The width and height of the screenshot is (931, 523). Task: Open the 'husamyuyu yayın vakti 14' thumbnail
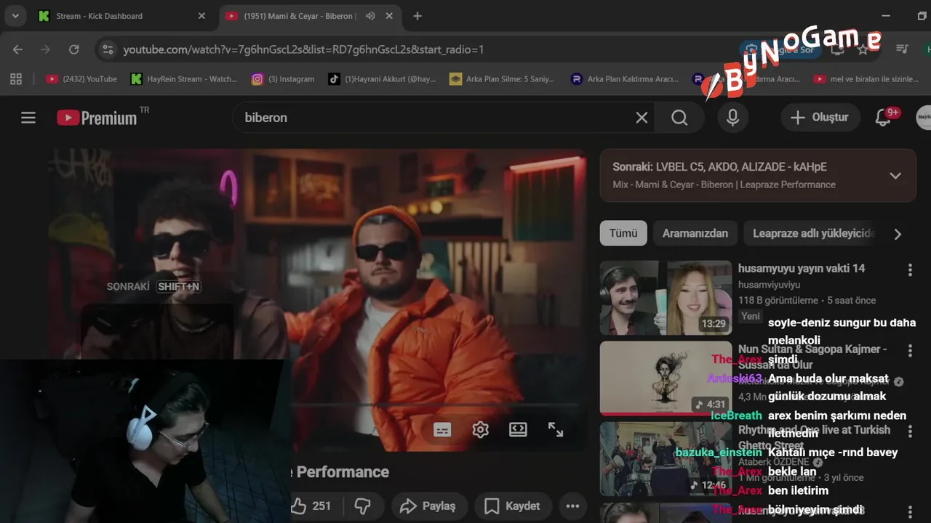(x=666, y=298)
